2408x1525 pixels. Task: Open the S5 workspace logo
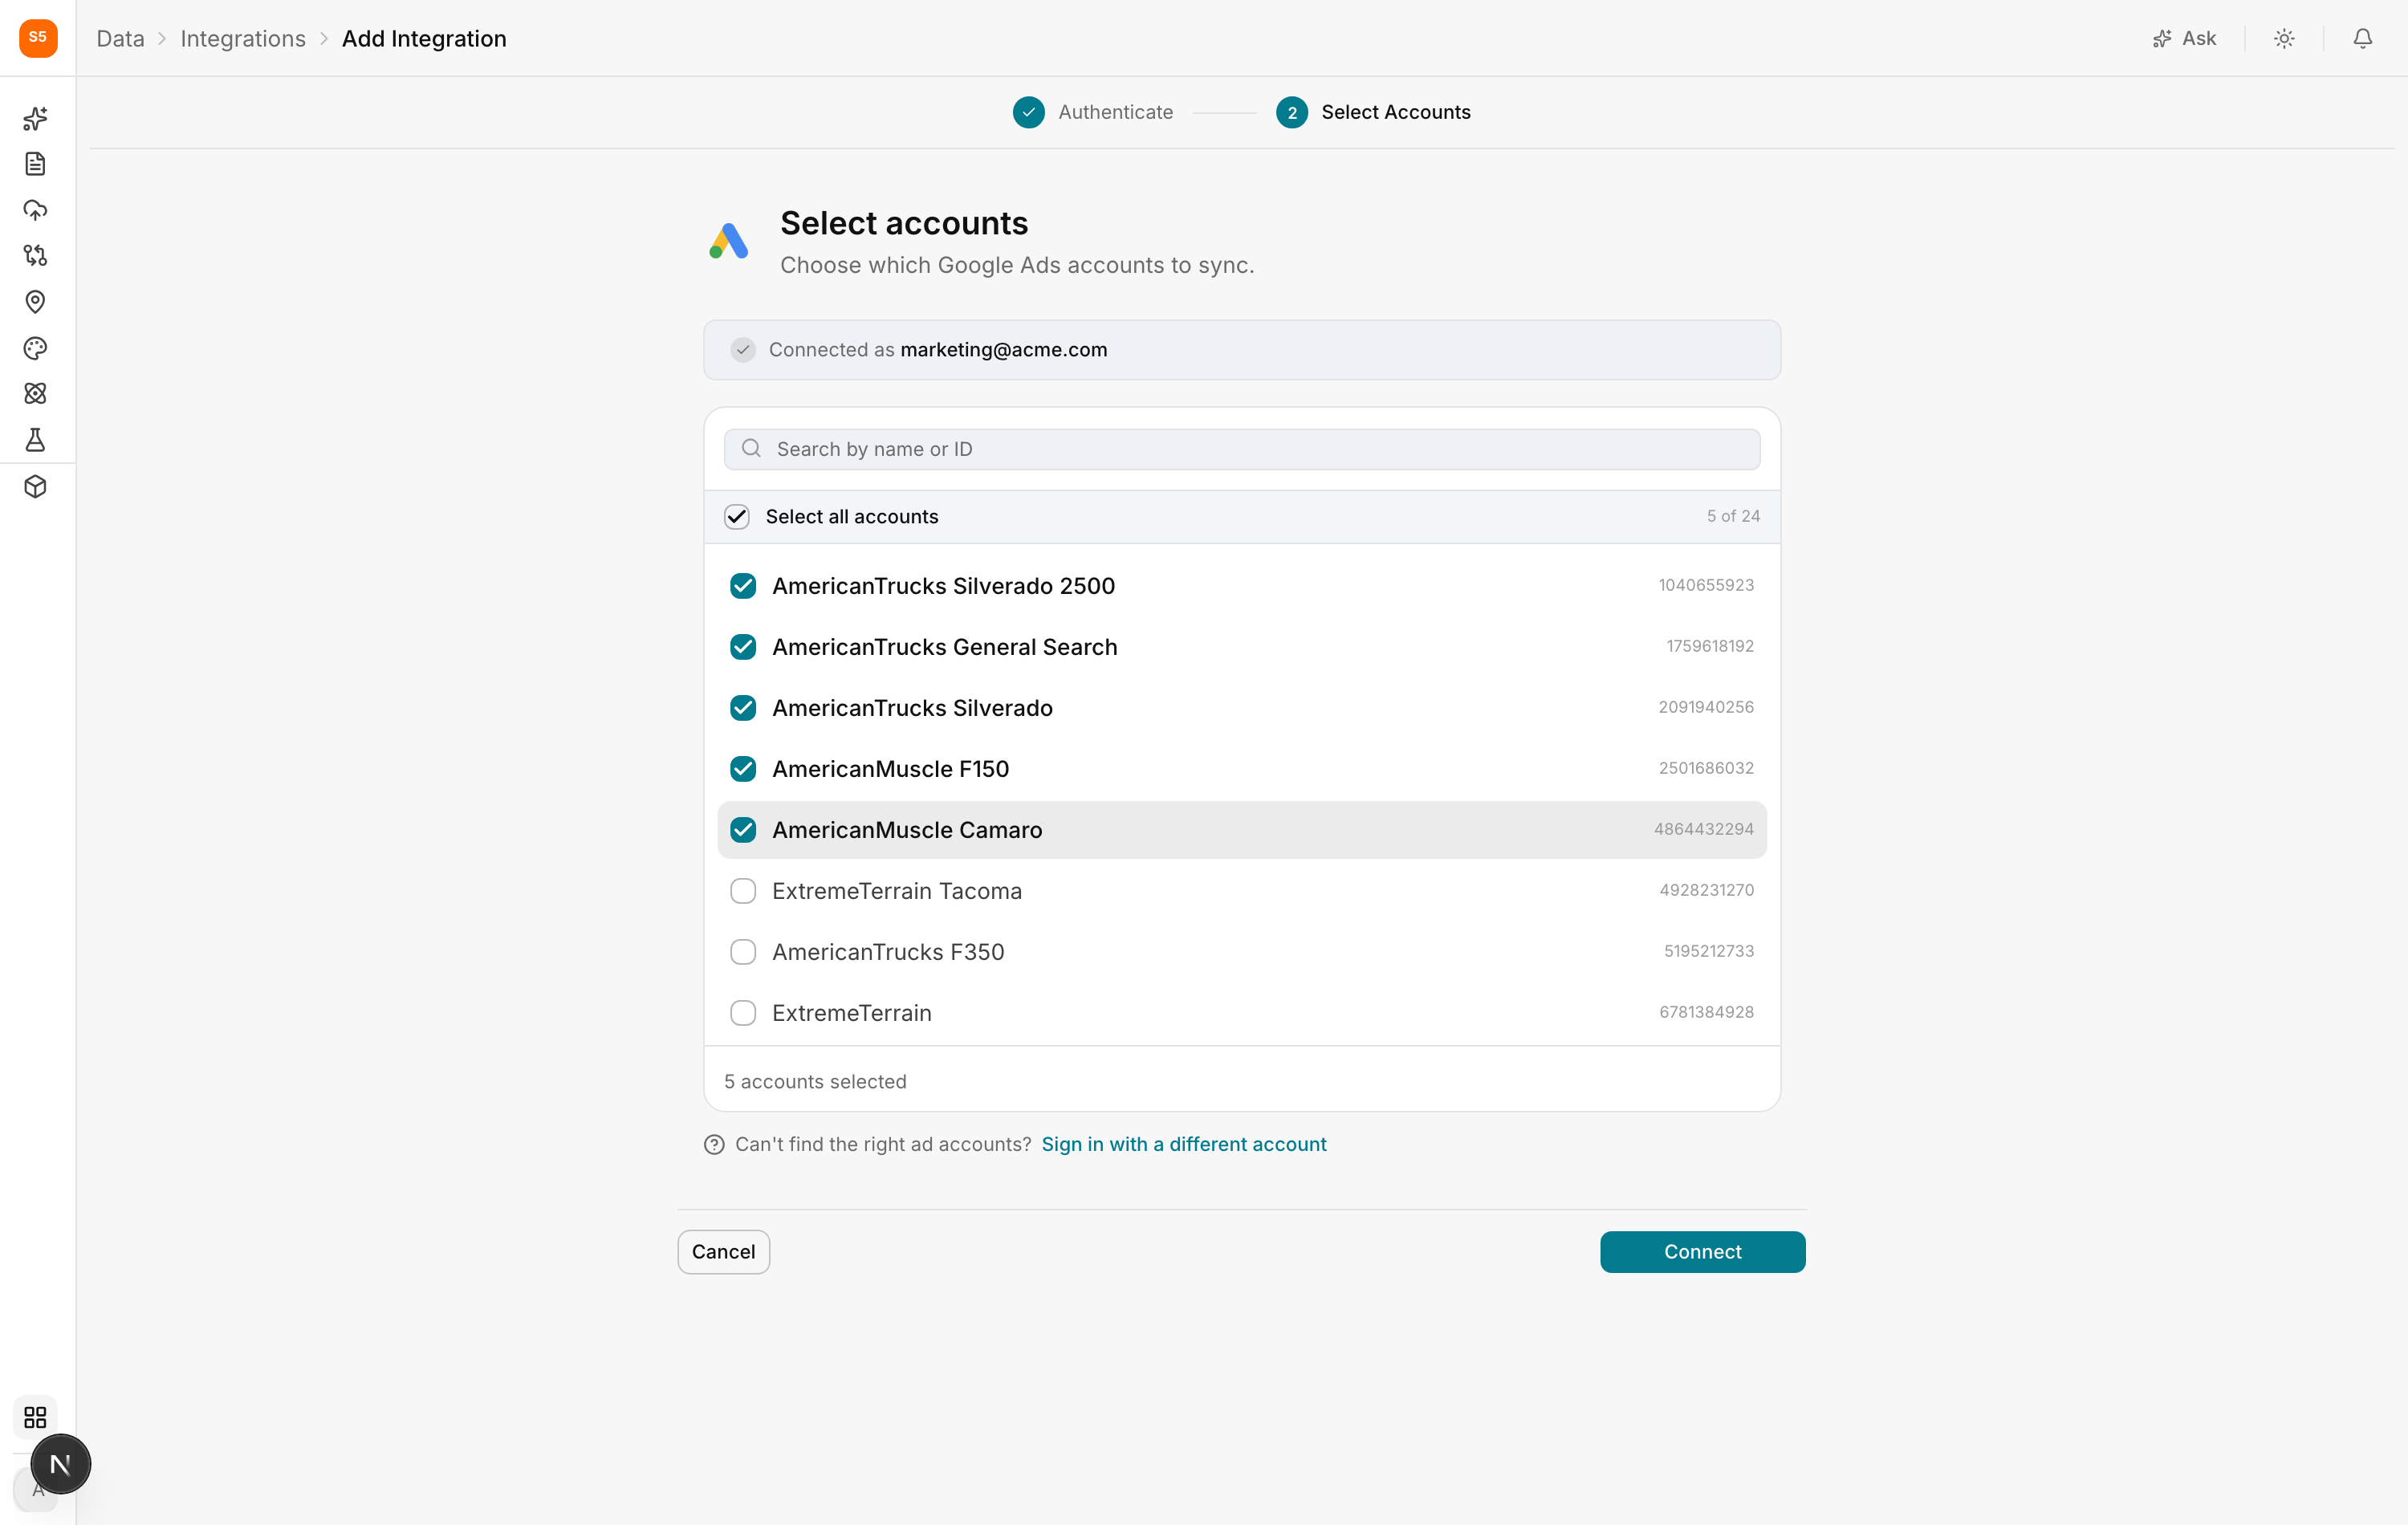click(38, 38)
